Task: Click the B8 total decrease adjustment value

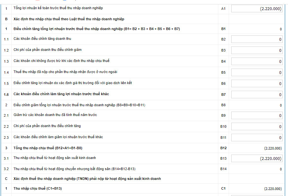Action: click(280, 105)
